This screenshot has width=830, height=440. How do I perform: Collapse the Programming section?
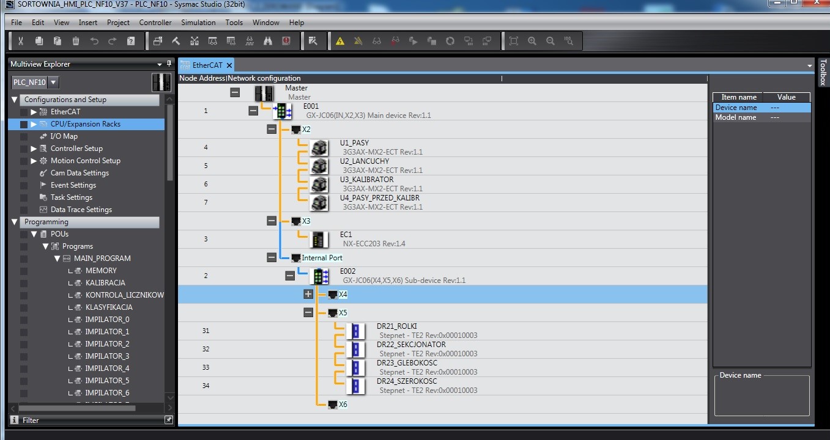click(x=15, y=222)
